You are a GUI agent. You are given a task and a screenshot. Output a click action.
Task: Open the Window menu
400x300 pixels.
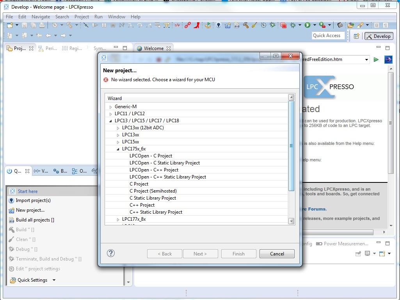pos(117,16)
